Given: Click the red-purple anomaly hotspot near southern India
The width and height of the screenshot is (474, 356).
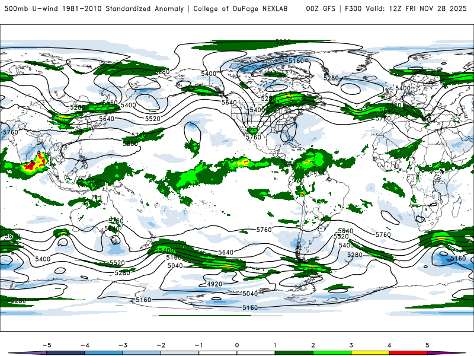Looking at the screenshot, I should tap(36, 163).
